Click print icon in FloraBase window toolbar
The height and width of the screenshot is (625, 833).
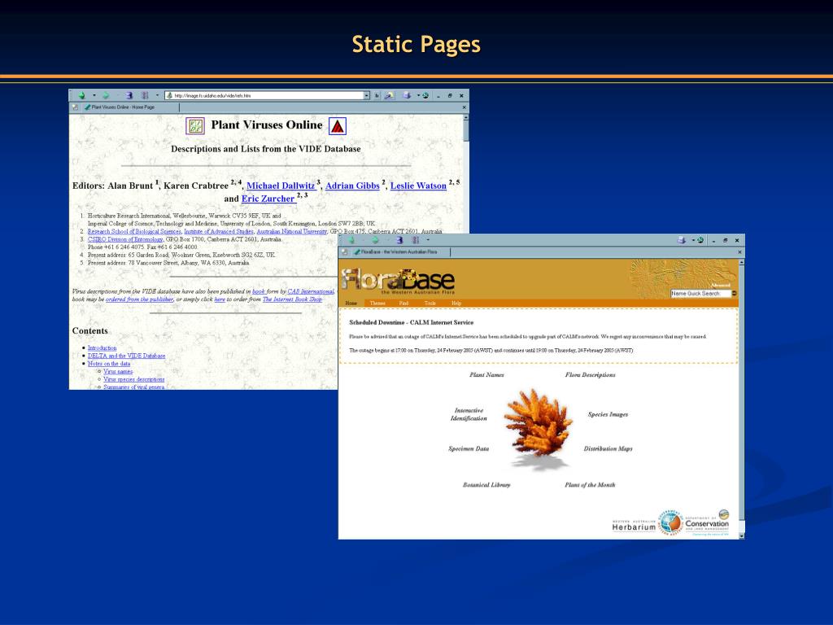pyautogui.click(x=682, y=240)
